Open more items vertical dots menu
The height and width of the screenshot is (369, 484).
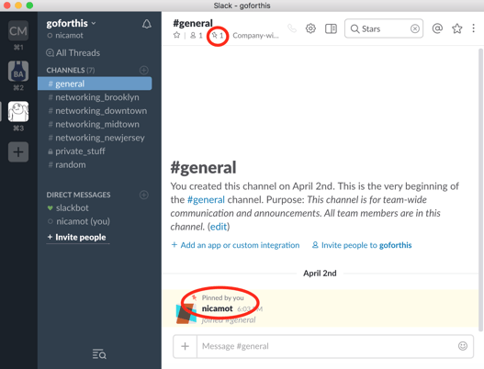point(473,28)
